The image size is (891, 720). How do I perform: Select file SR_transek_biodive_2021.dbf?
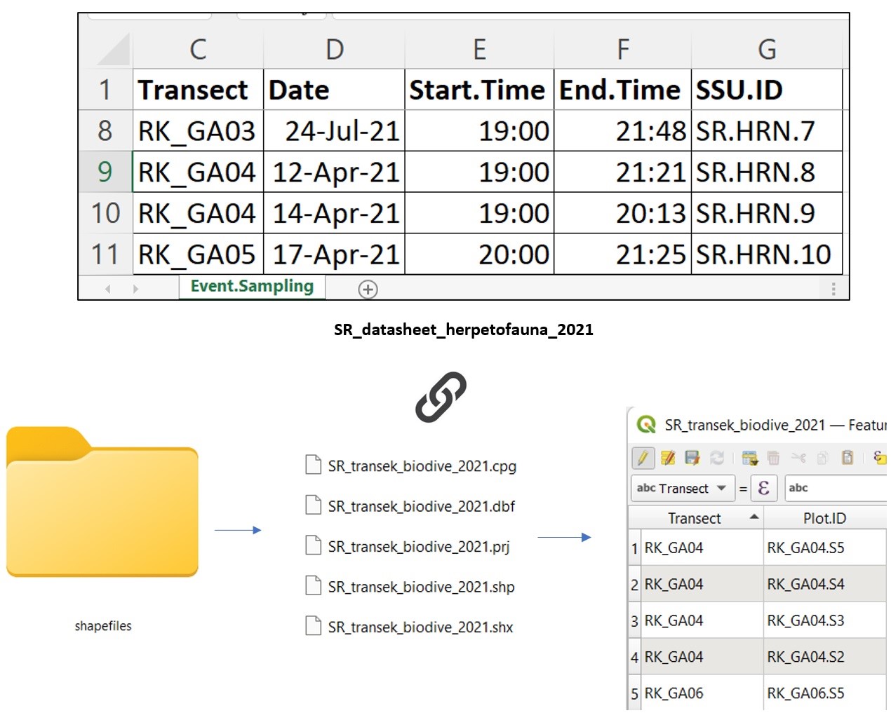410,506
